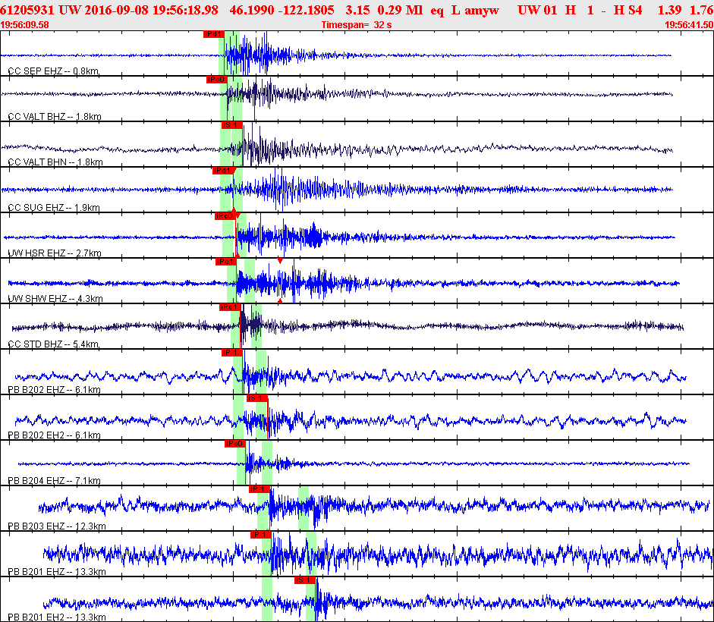The height and width of the screenshot is (622, 714).
Task: Select the iPc0 pick on B204 EHZ
Action: tap(235, 444)
